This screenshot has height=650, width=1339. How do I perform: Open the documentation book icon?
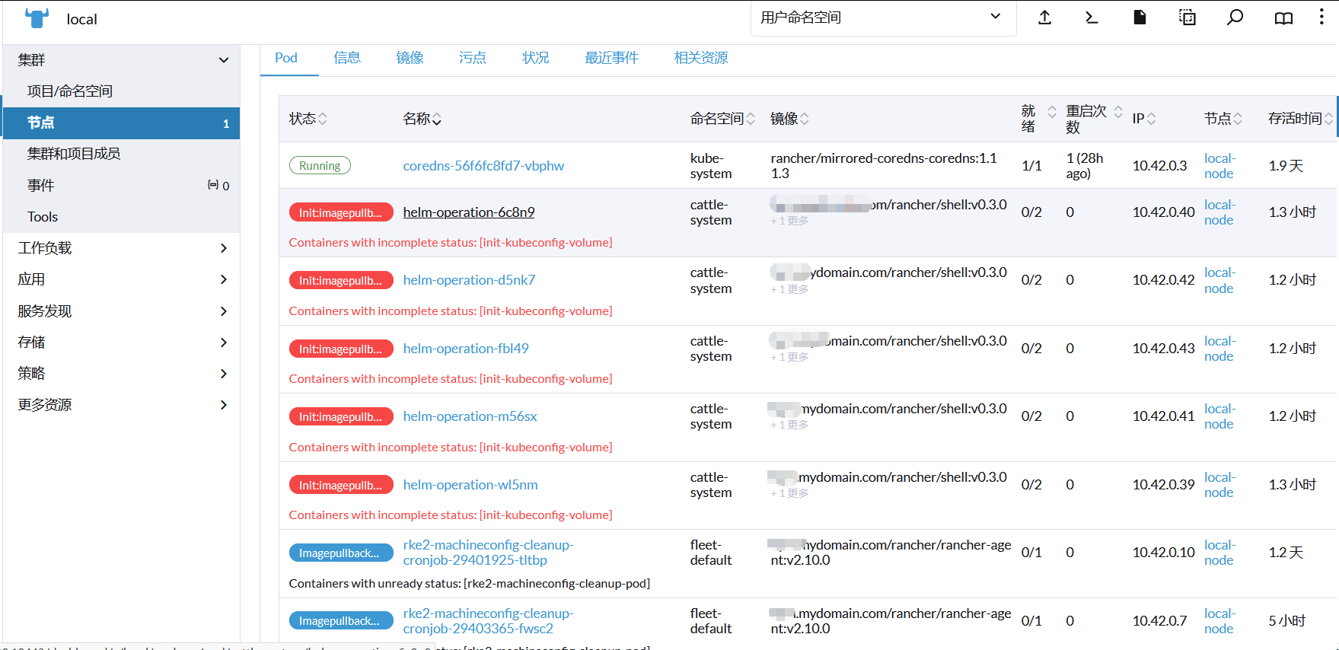pos(1283,18)
